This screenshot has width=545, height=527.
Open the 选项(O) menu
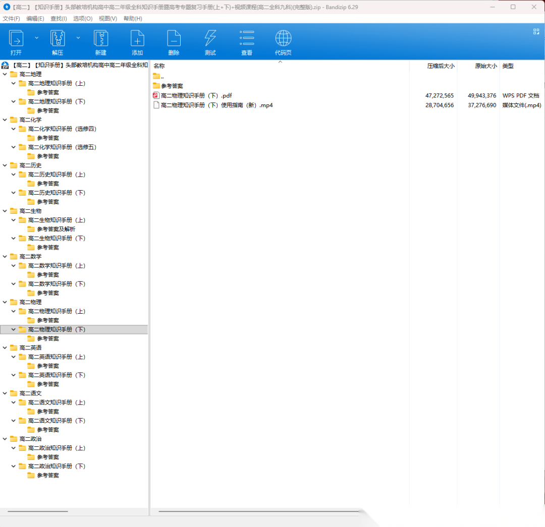coord(83,19)
